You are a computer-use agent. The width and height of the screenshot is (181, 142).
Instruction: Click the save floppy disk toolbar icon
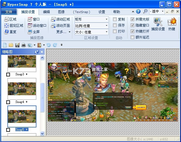click(17, 45)
